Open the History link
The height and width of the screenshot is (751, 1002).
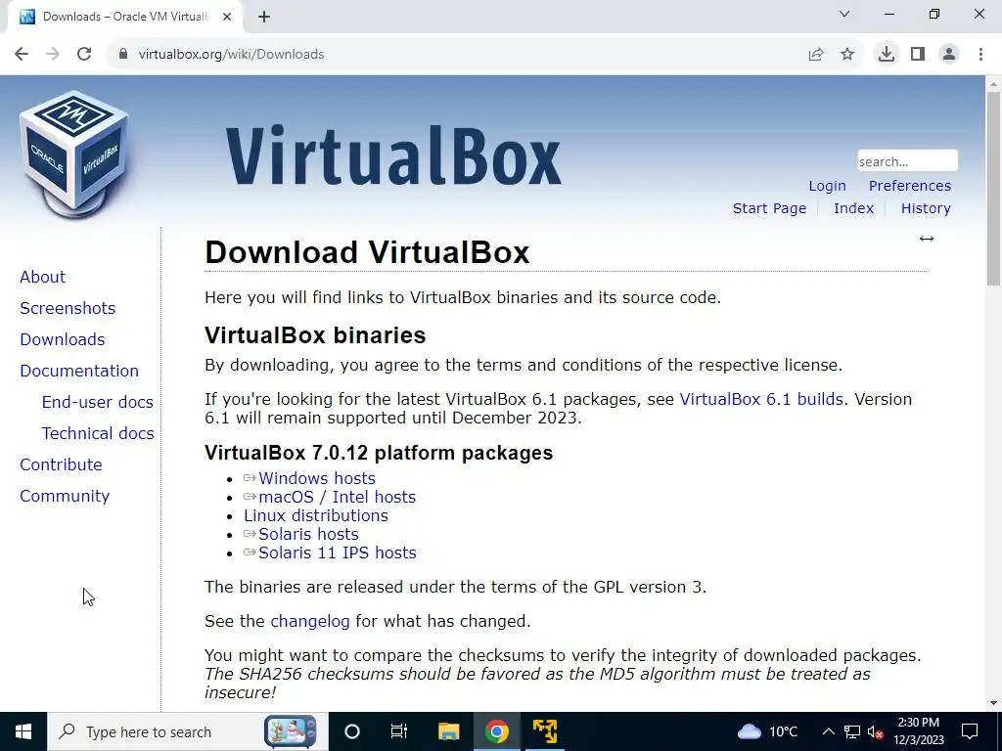coord(926,208)
